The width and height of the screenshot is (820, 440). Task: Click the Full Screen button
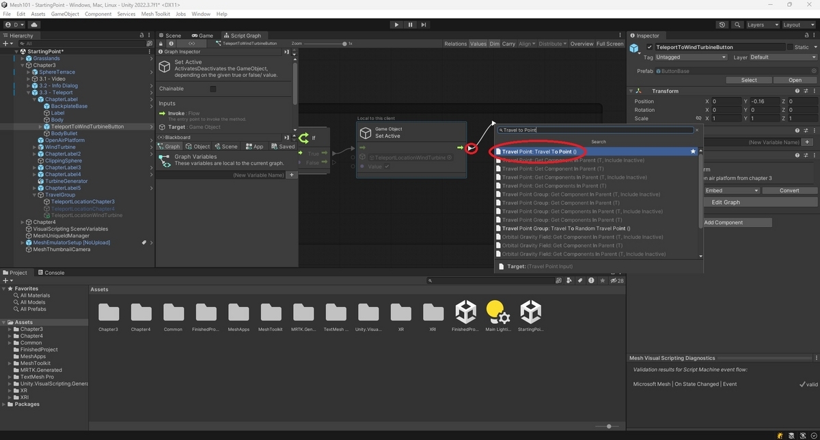pos(610,44)
